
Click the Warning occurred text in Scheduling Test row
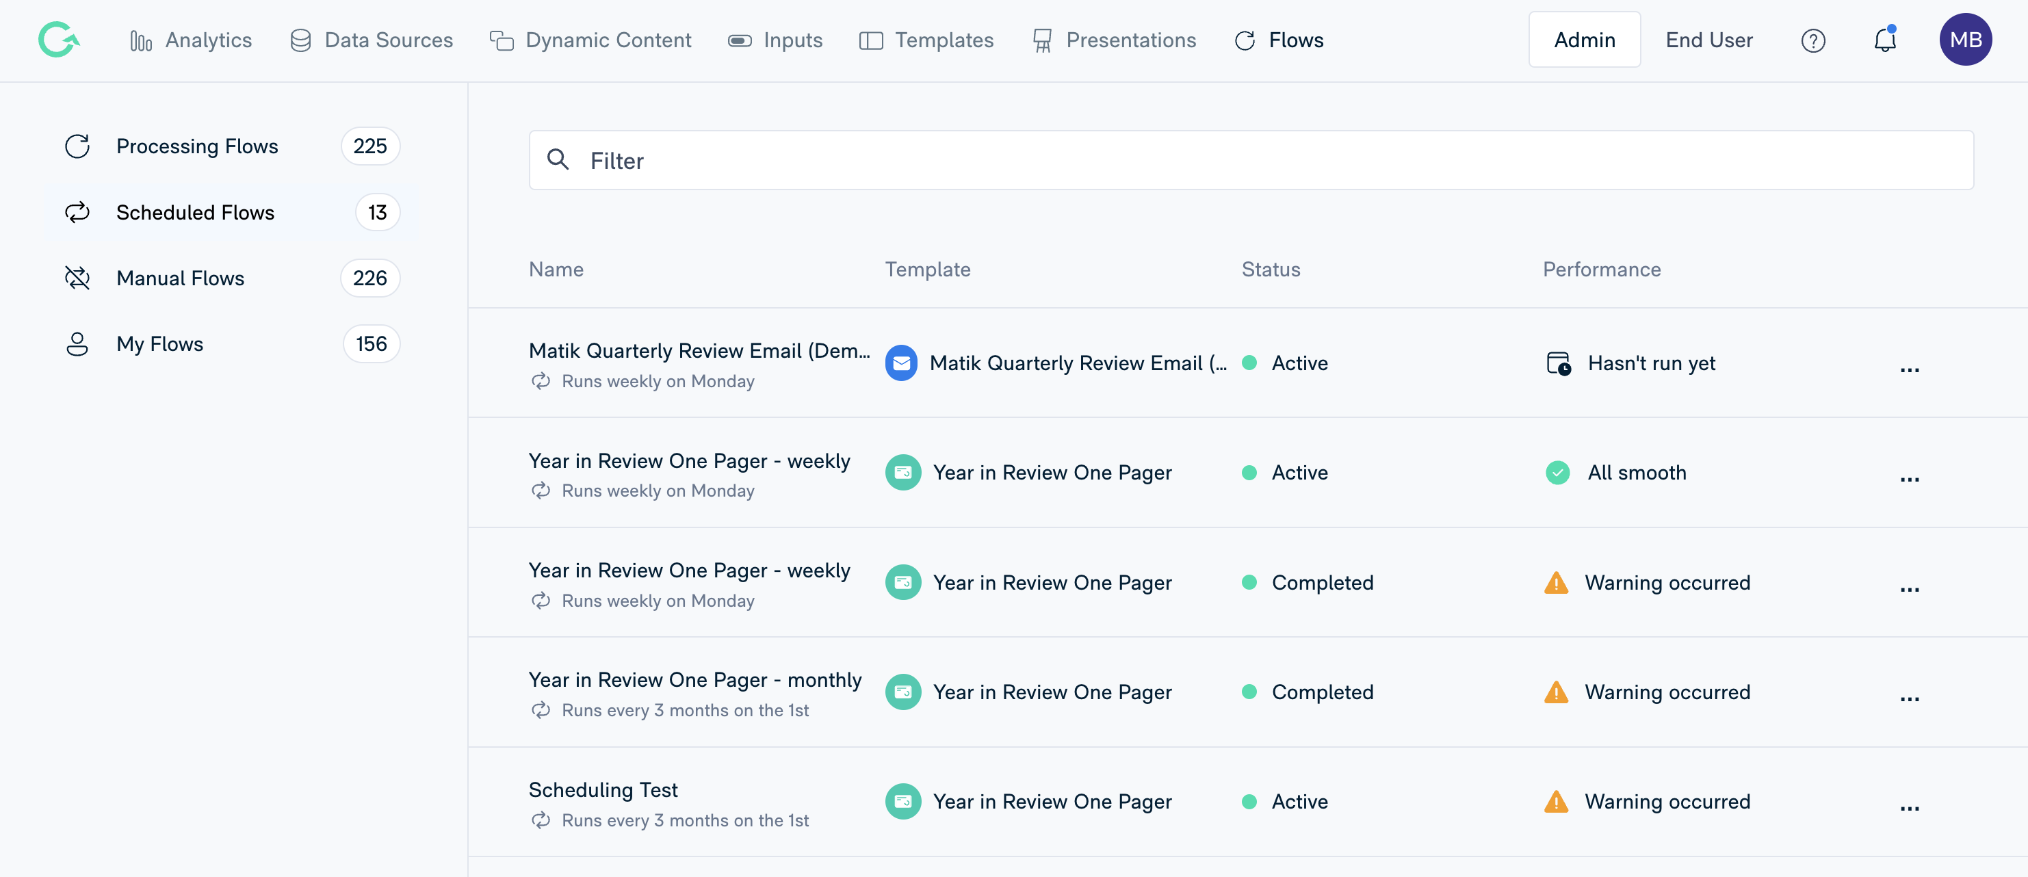pos(1667,802)
